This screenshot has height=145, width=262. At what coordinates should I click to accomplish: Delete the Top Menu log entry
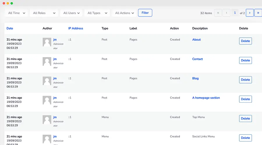(245, 119)
